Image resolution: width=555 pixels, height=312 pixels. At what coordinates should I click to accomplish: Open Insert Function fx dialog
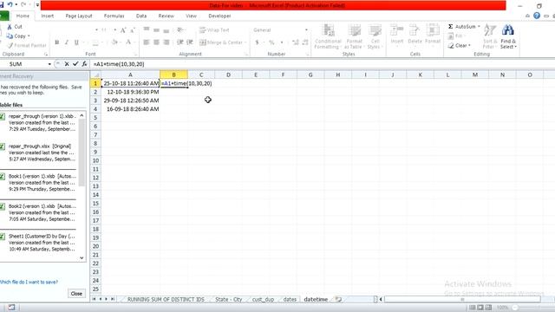84,64
